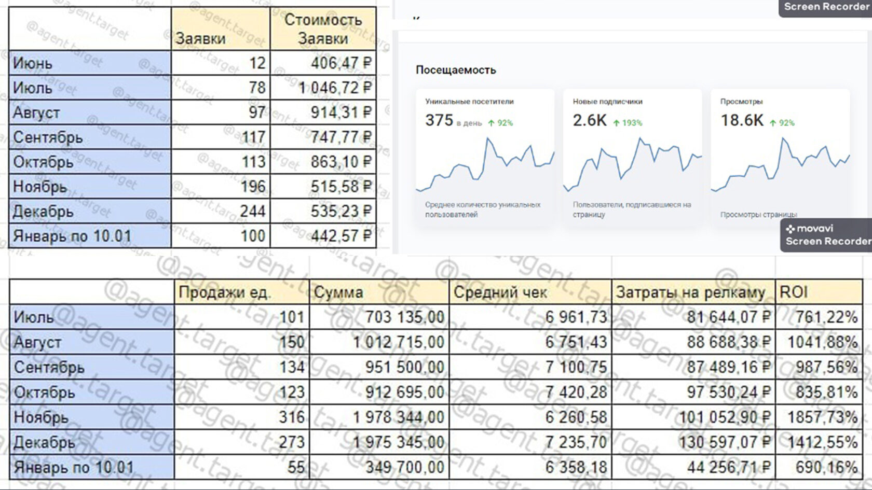Click the Август sum cell 1 012 715,00
Image resolution: width=872 pixels, height=490 pixels.
[379, 342]
